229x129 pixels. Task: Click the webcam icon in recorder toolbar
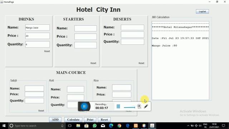(x=139, y=106)
